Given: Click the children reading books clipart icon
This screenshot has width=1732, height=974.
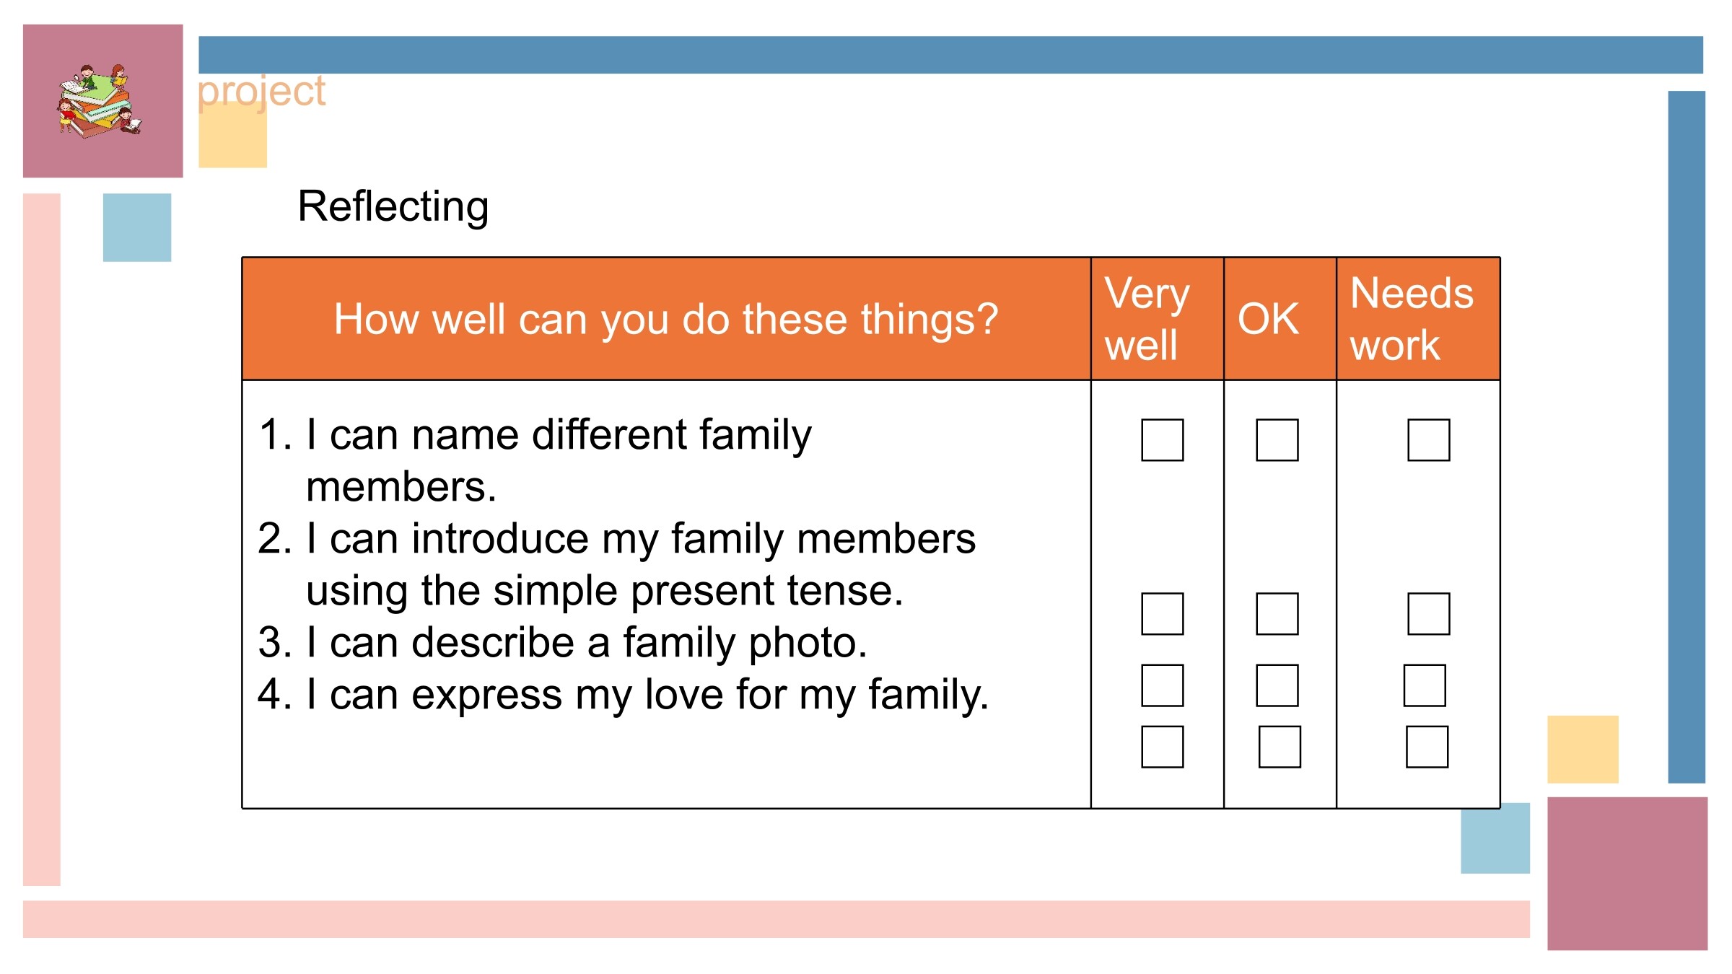Looking at the screenshot, I should (100, 100).
